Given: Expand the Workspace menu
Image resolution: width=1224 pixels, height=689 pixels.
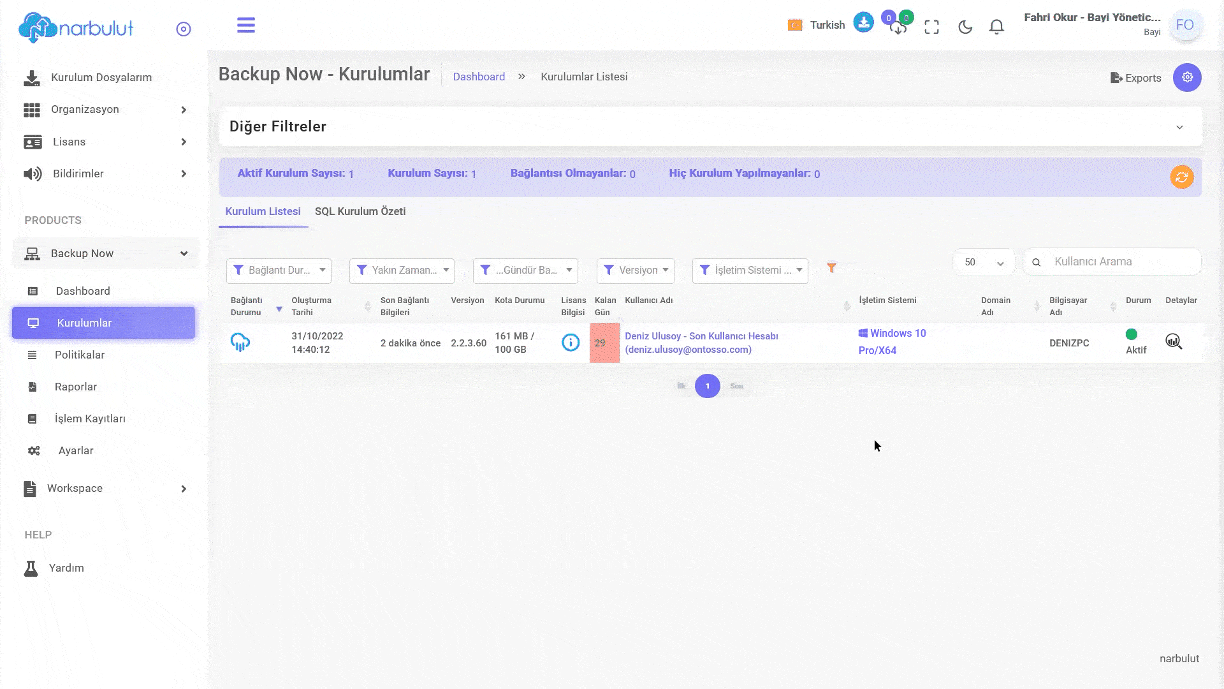Looking at the screenshot, I should [105, 489].
